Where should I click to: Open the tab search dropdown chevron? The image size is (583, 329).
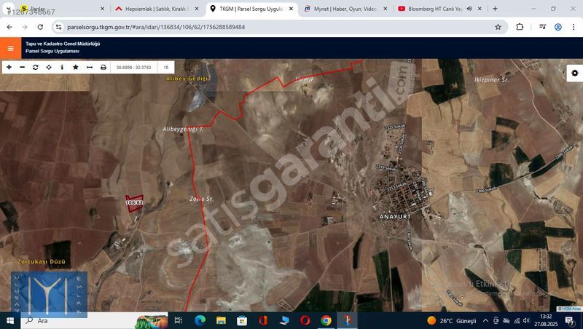[9, 9]
